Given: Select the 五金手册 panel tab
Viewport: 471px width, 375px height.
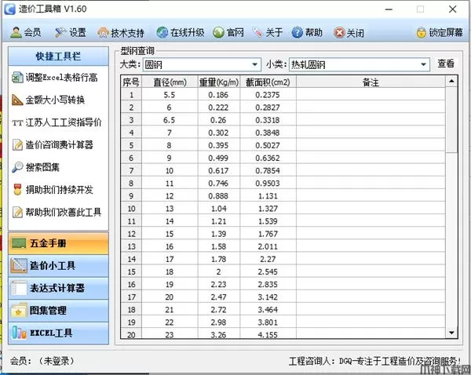Looking at the screenshot, I should point(58,243).
